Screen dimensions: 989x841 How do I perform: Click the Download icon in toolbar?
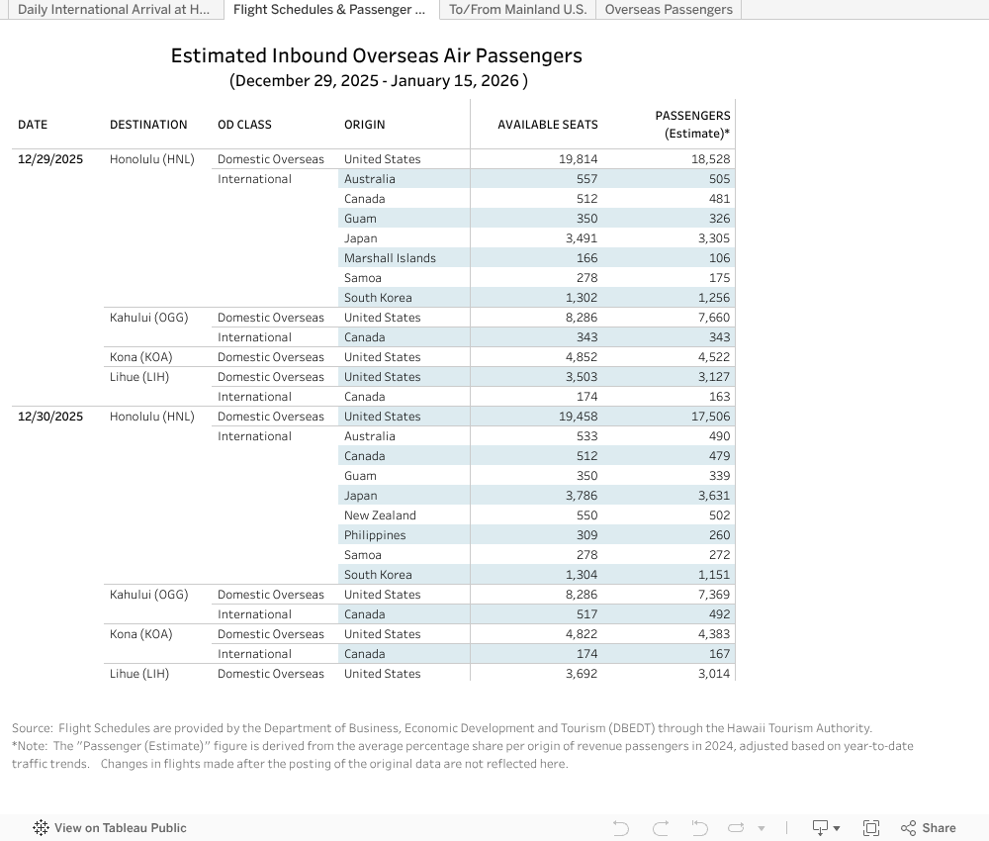pyautogui.click(x=820, y=828)
